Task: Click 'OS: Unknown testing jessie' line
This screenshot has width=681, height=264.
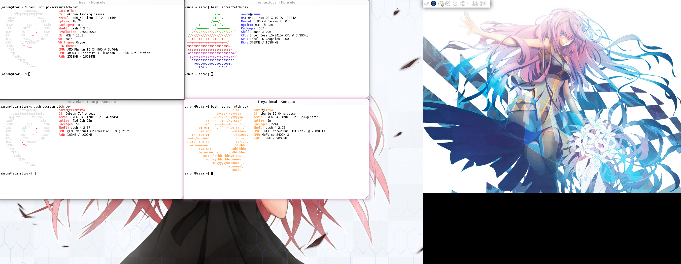Action: [81, 14]
